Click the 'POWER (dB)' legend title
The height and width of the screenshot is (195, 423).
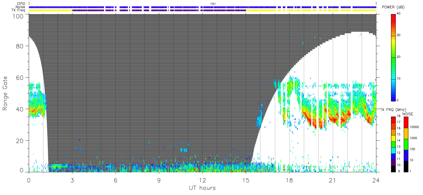click(x=393, y=7)
